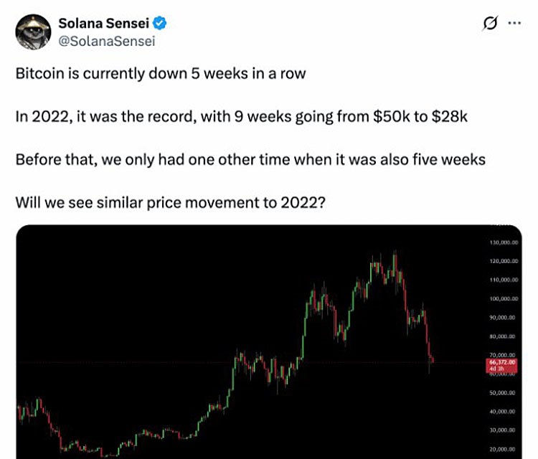The height and width of the screenshot is (459, 538).
Task: Click the 20,000.00 price axis label
Action: pyautogui.click(x=502, y=449)
